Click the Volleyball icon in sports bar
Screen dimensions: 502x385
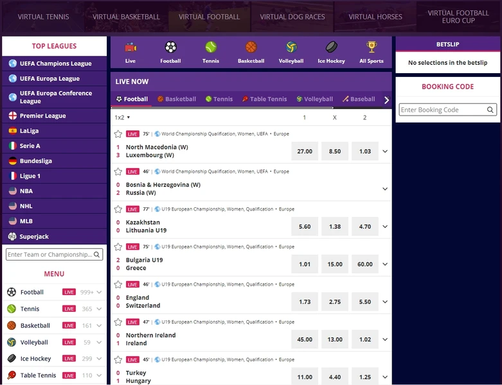point(291,48)
